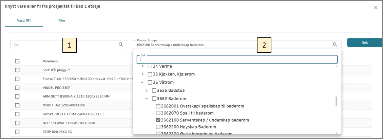Expand the 35 Kjøkken, Kjølerom node

click(142, 74)
